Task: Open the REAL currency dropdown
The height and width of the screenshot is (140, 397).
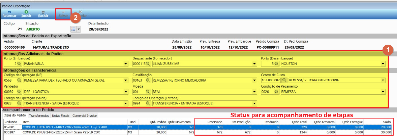Action: point(255,92)
